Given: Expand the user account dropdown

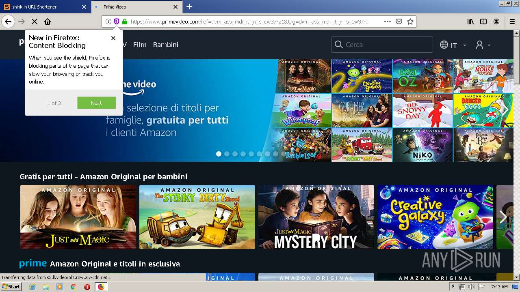Looking at the screenshot, I should 483,45.
